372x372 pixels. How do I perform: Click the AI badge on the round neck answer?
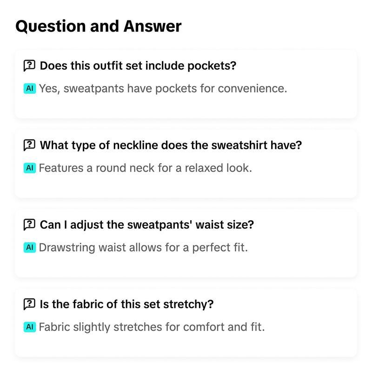click(30, 168)
